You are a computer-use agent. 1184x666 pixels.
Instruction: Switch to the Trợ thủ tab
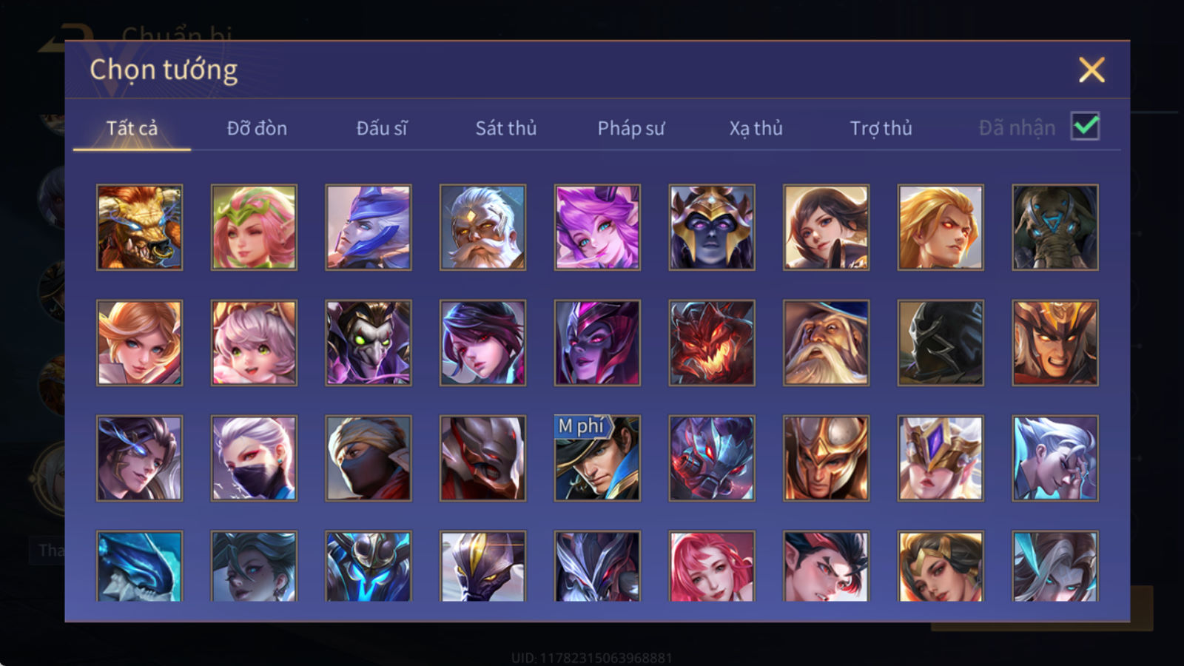tap(881, 128)
